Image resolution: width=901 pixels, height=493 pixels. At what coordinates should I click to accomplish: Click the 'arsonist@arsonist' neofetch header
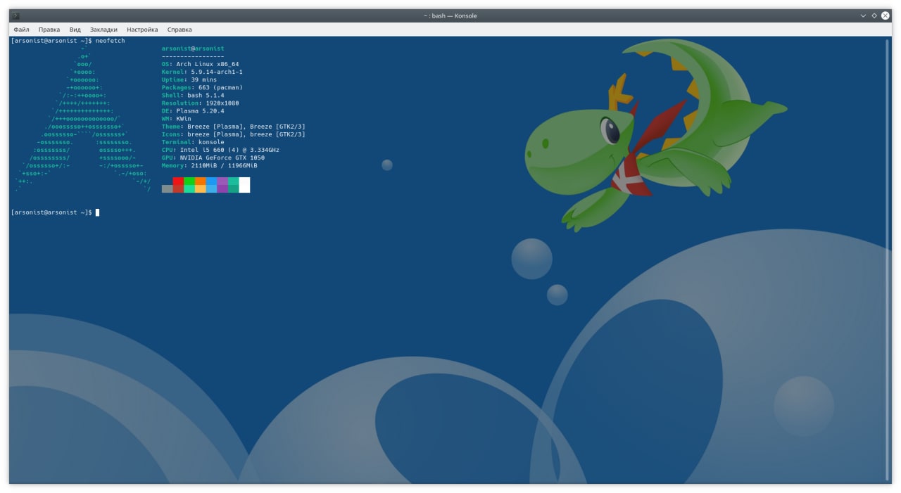(x=193, y=49)
